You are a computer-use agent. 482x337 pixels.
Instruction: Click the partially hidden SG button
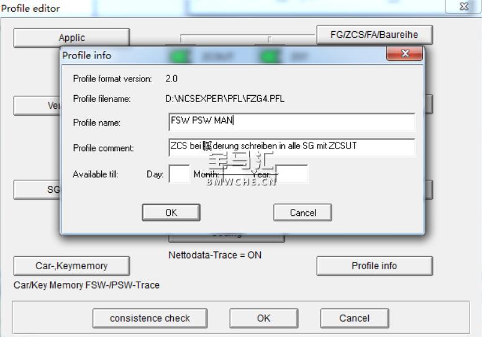37,190
